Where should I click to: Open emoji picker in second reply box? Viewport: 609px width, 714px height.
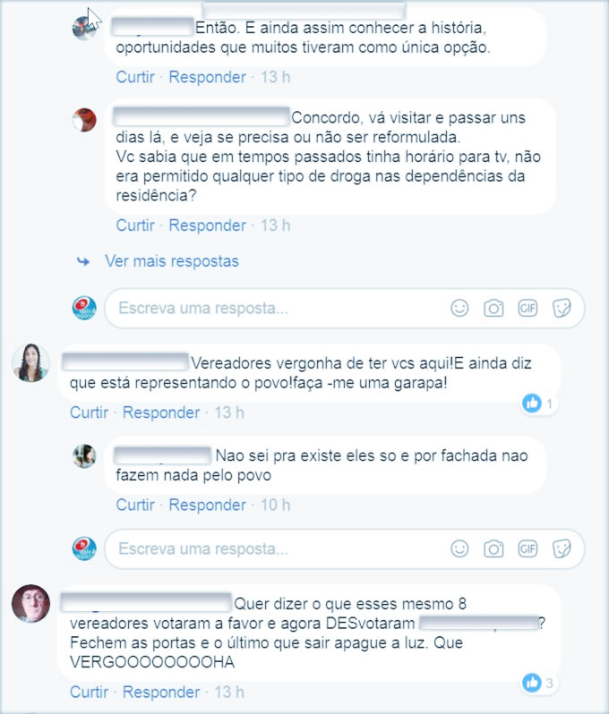459,548
